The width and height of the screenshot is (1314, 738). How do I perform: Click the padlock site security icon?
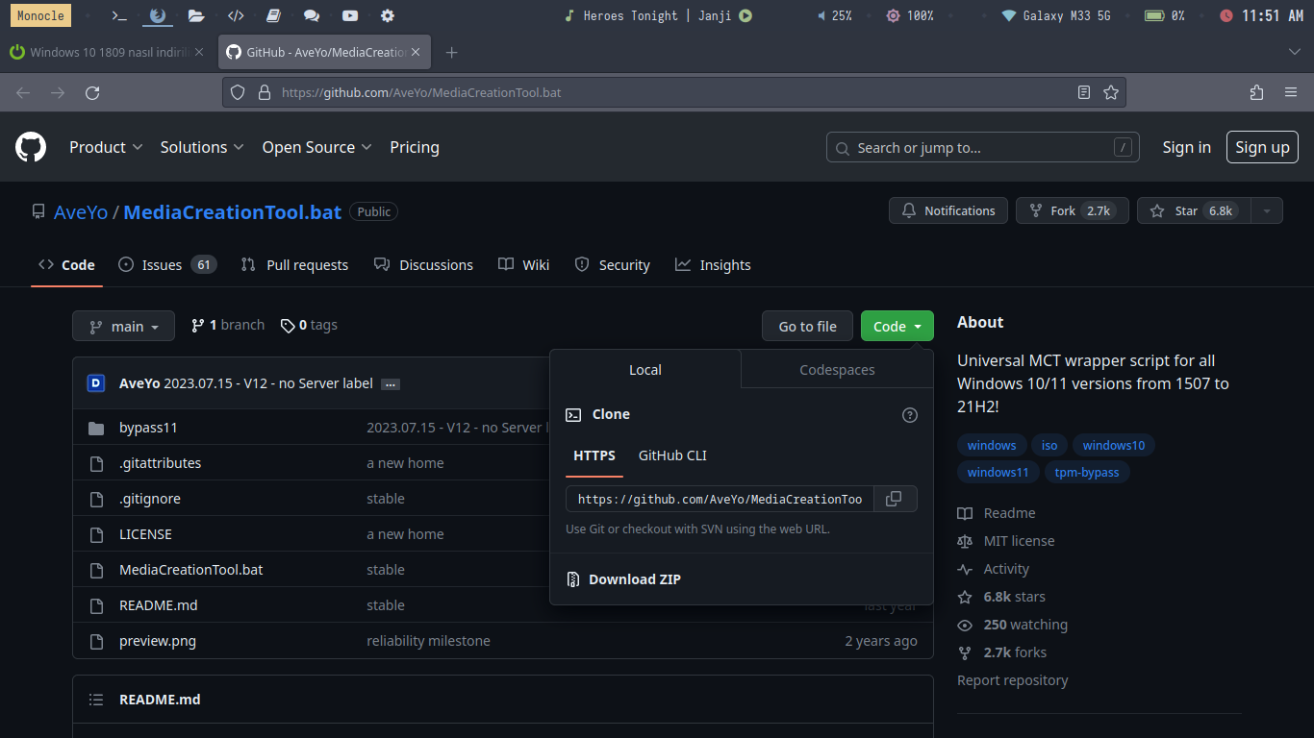(x=265, y=92)
